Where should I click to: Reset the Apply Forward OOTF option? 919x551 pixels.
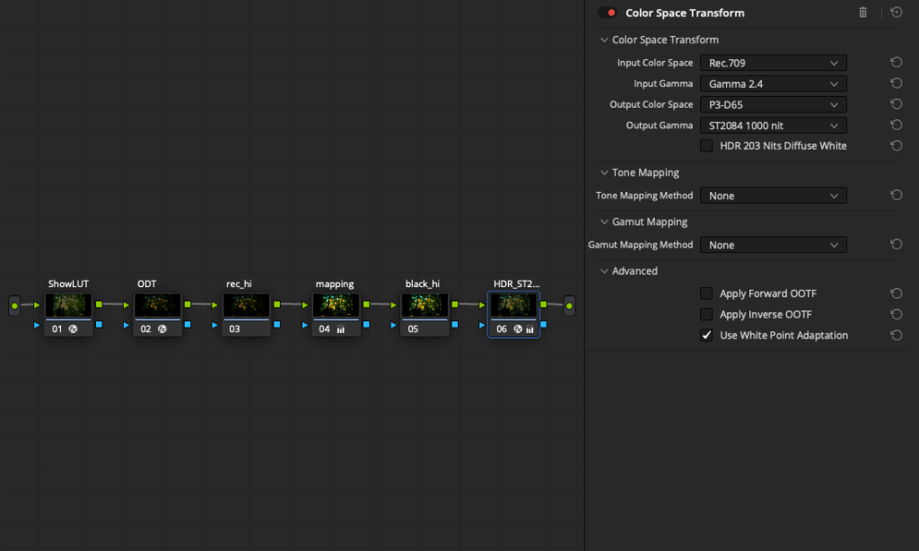[897, 293]
